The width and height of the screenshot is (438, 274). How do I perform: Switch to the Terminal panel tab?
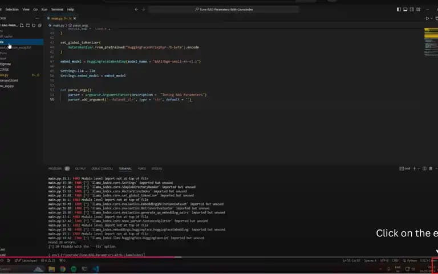[x=125, y=168]
